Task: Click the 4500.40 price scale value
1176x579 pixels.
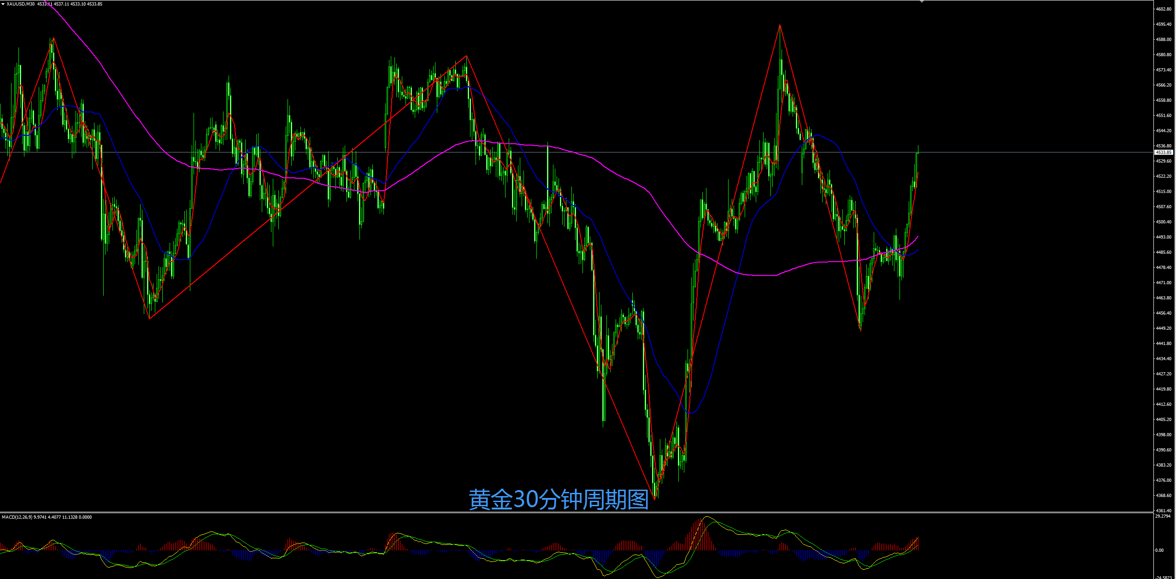Action: tap(1164, 222)
